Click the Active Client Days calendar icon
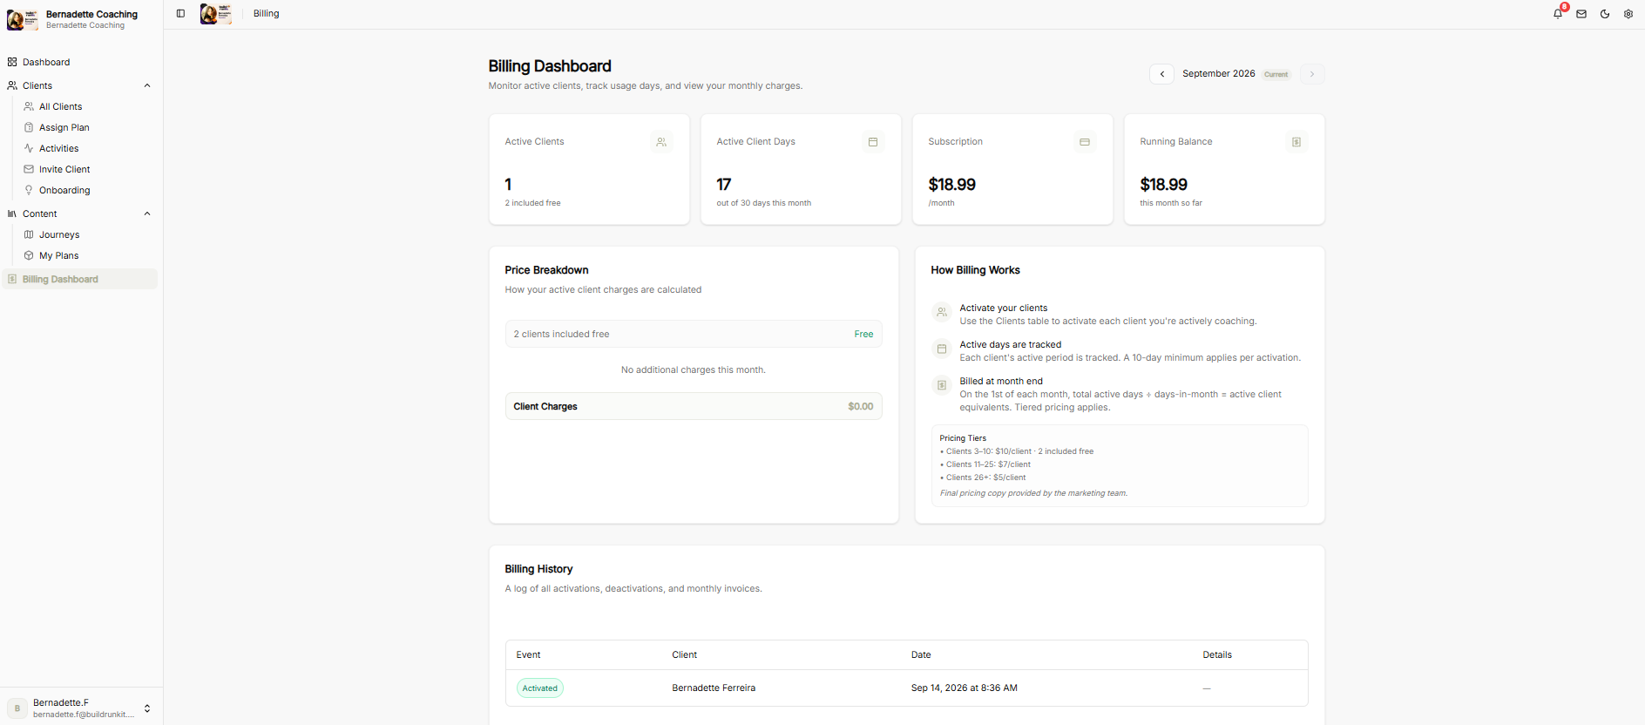 (873, 142)
